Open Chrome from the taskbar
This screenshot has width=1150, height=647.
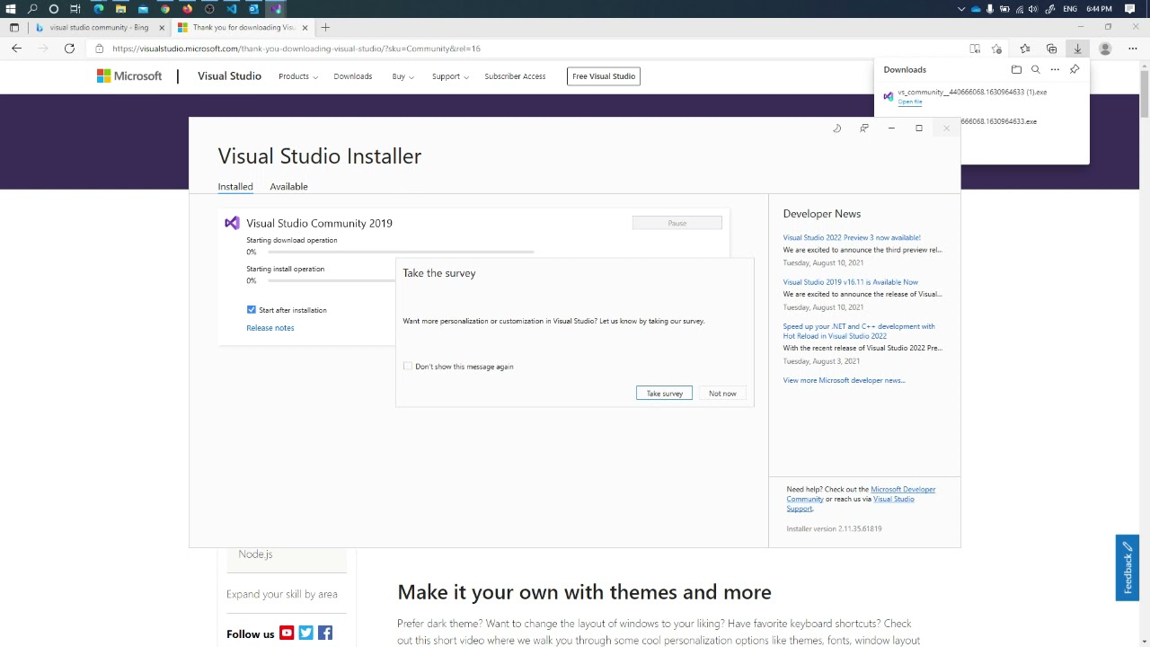165,9
